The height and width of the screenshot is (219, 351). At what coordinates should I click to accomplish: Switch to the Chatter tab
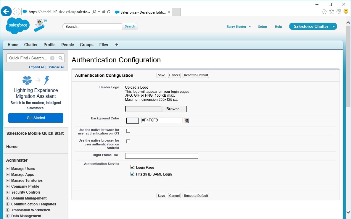(31, 45)
